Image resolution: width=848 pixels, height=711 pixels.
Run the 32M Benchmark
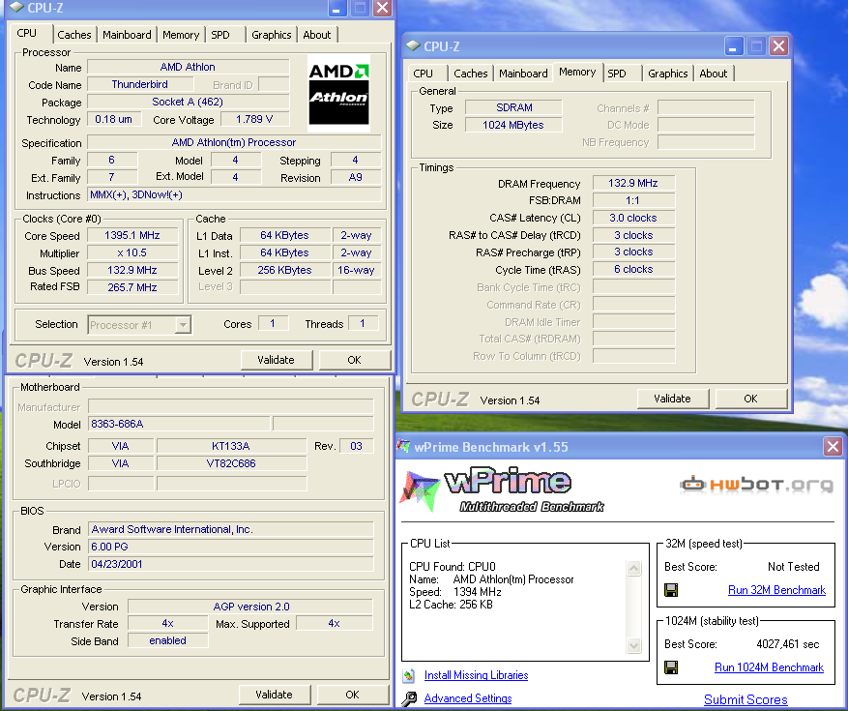(x=776, y=590)
